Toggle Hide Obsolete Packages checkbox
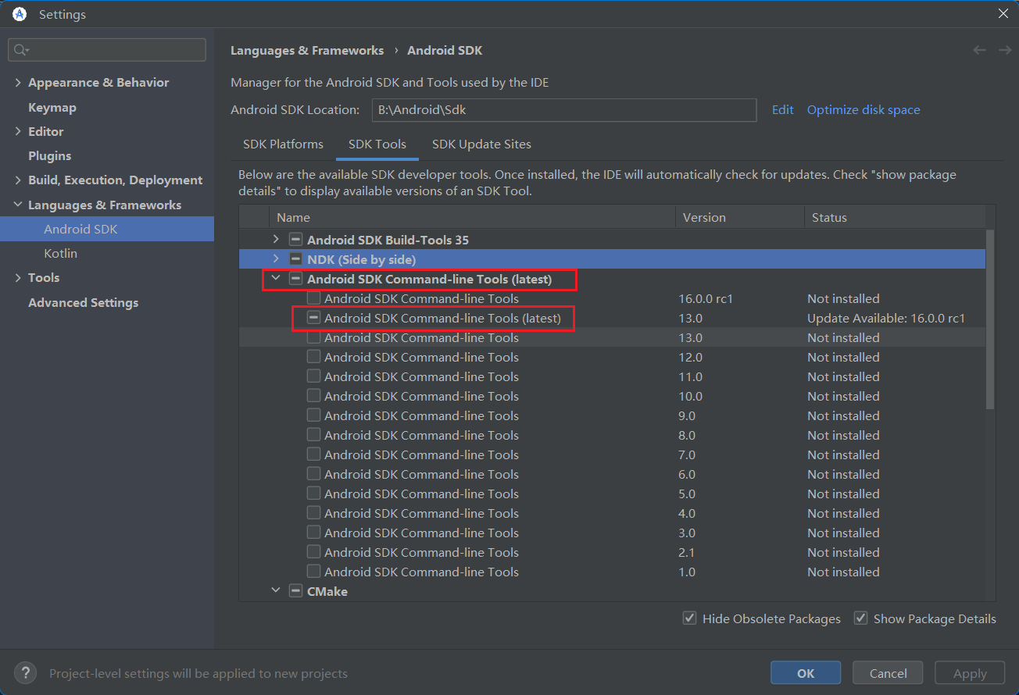Screen dimensions: 1019x695 click(x=690, y=618)
